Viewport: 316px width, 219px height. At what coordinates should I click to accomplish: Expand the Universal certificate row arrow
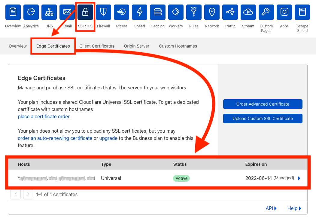[x=299, y=178]
